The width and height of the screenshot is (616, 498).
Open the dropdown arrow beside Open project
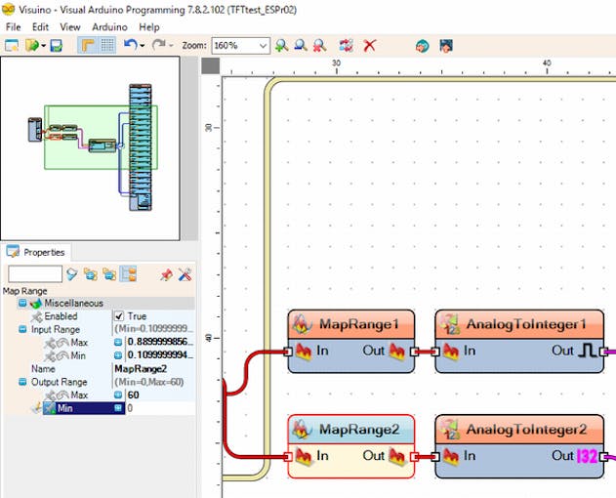43,46
